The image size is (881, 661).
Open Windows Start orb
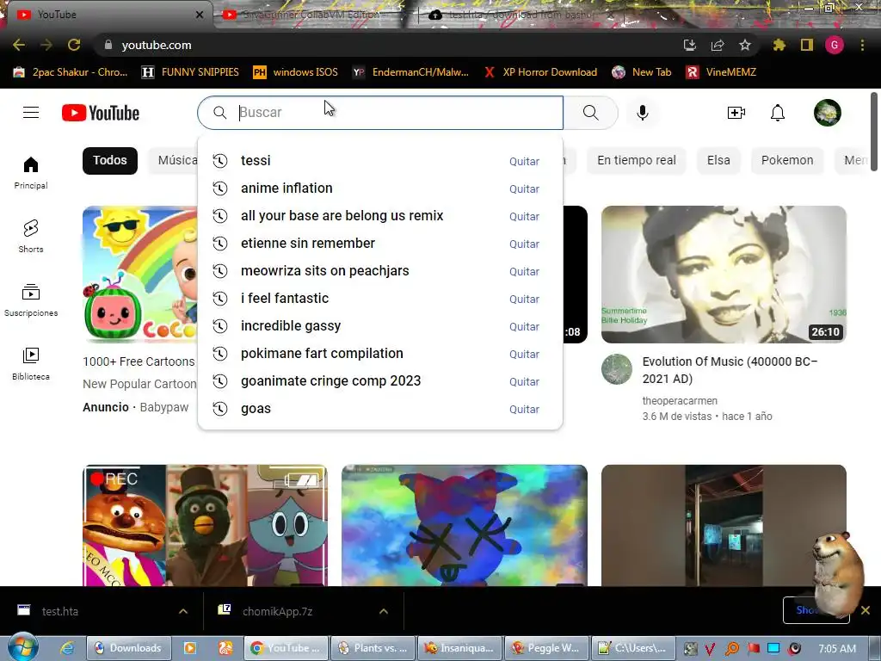pos(22,646)
